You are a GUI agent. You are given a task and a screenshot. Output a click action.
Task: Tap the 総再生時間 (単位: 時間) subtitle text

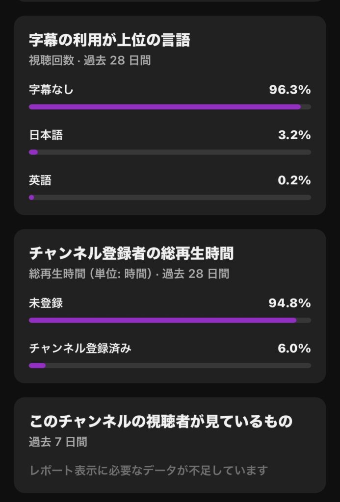[90, 274]
